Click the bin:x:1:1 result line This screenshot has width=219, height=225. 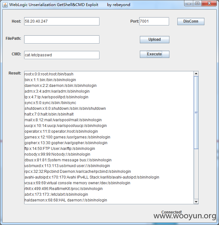click(x=50, y=80)
